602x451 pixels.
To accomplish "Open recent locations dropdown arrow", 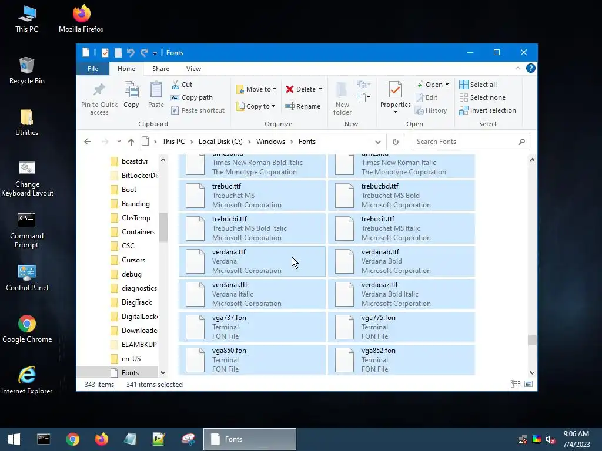I will point(119,142).
